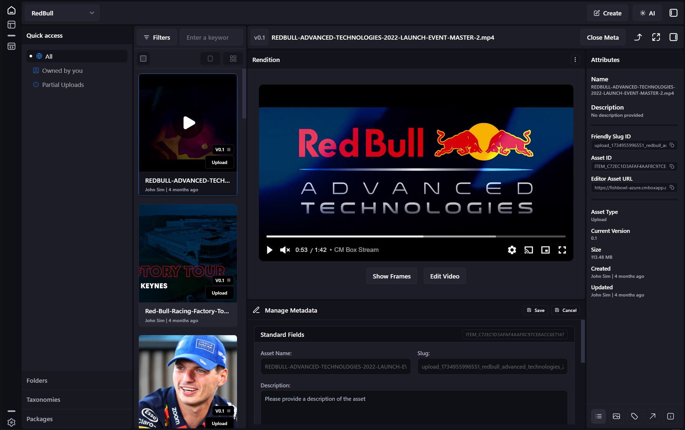Open the Filters panel

pyautogui.click(x=157, y=37)
